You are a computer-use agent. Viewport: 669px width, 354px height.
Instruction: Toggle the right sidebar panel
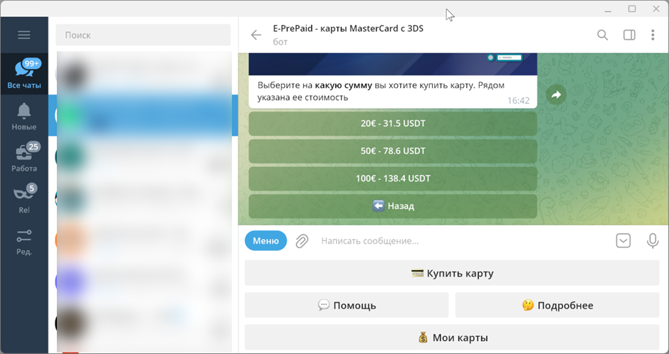tap(629, 35)
